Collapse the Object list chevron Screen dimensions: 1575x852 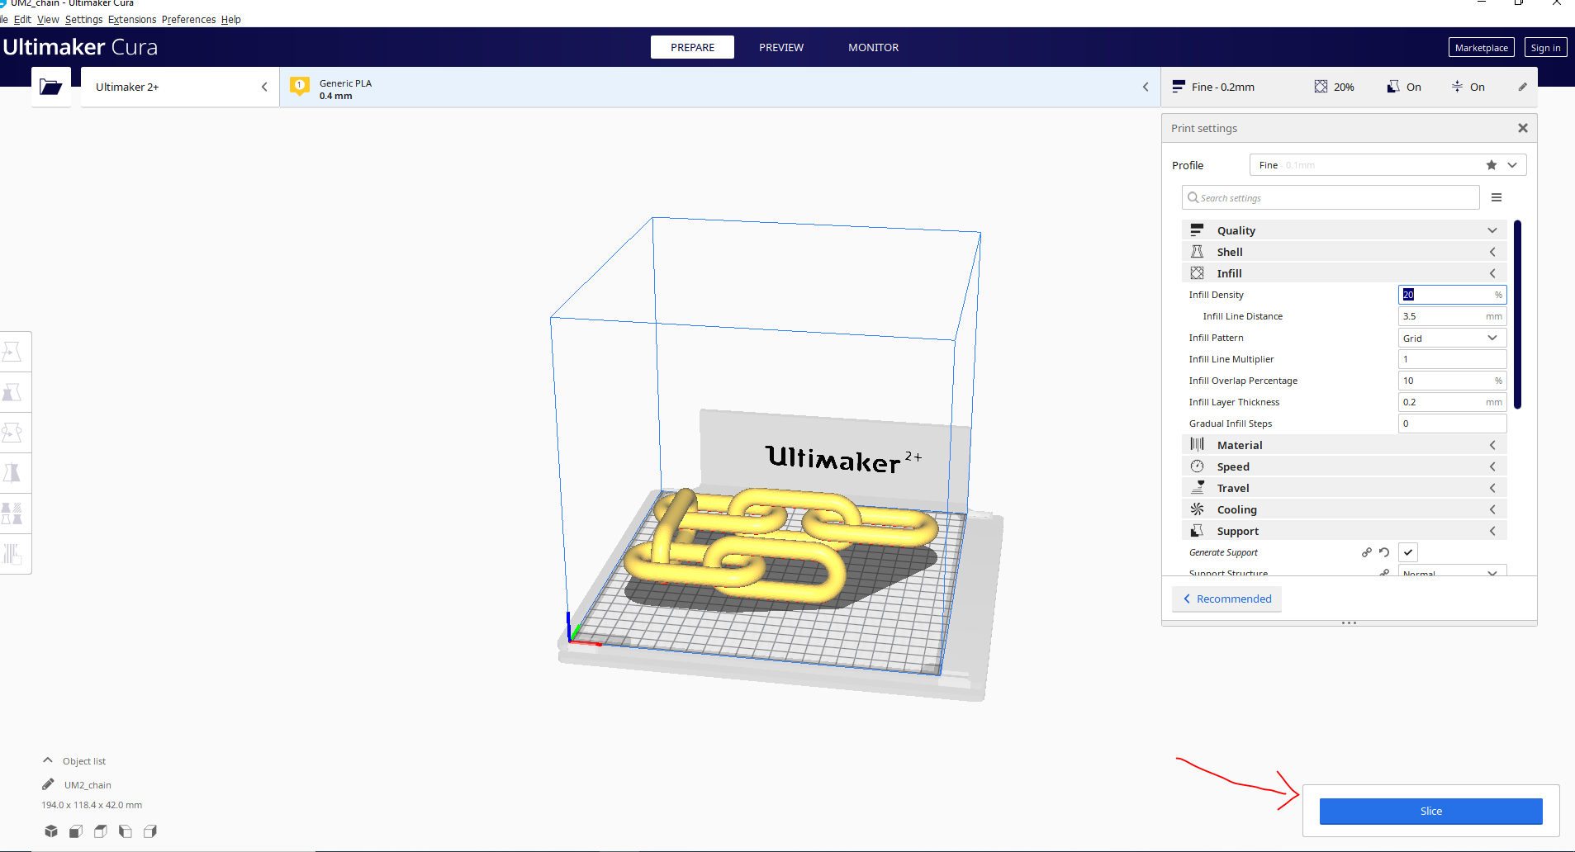[48, 760]
